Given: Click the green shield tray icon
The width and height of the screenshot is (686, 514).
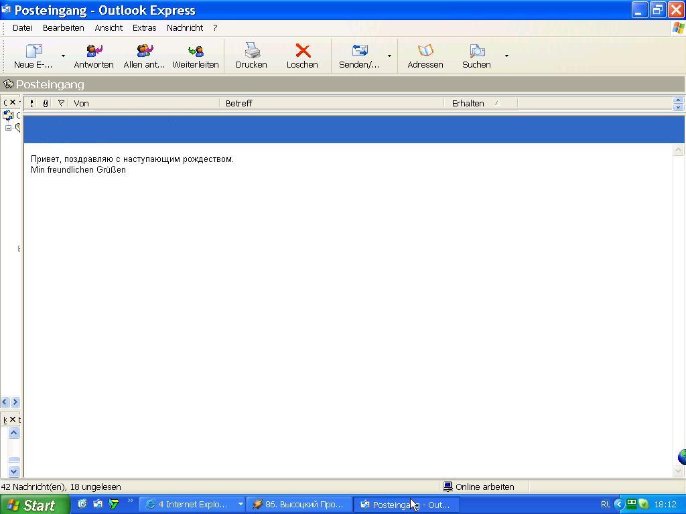Looking at the screenshot, I should pos(643,504).
